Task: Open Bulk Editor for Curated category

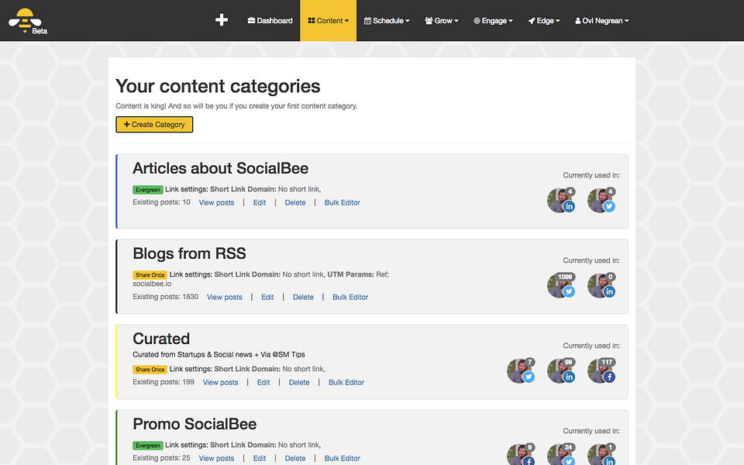Action: [x=346, y=382]
